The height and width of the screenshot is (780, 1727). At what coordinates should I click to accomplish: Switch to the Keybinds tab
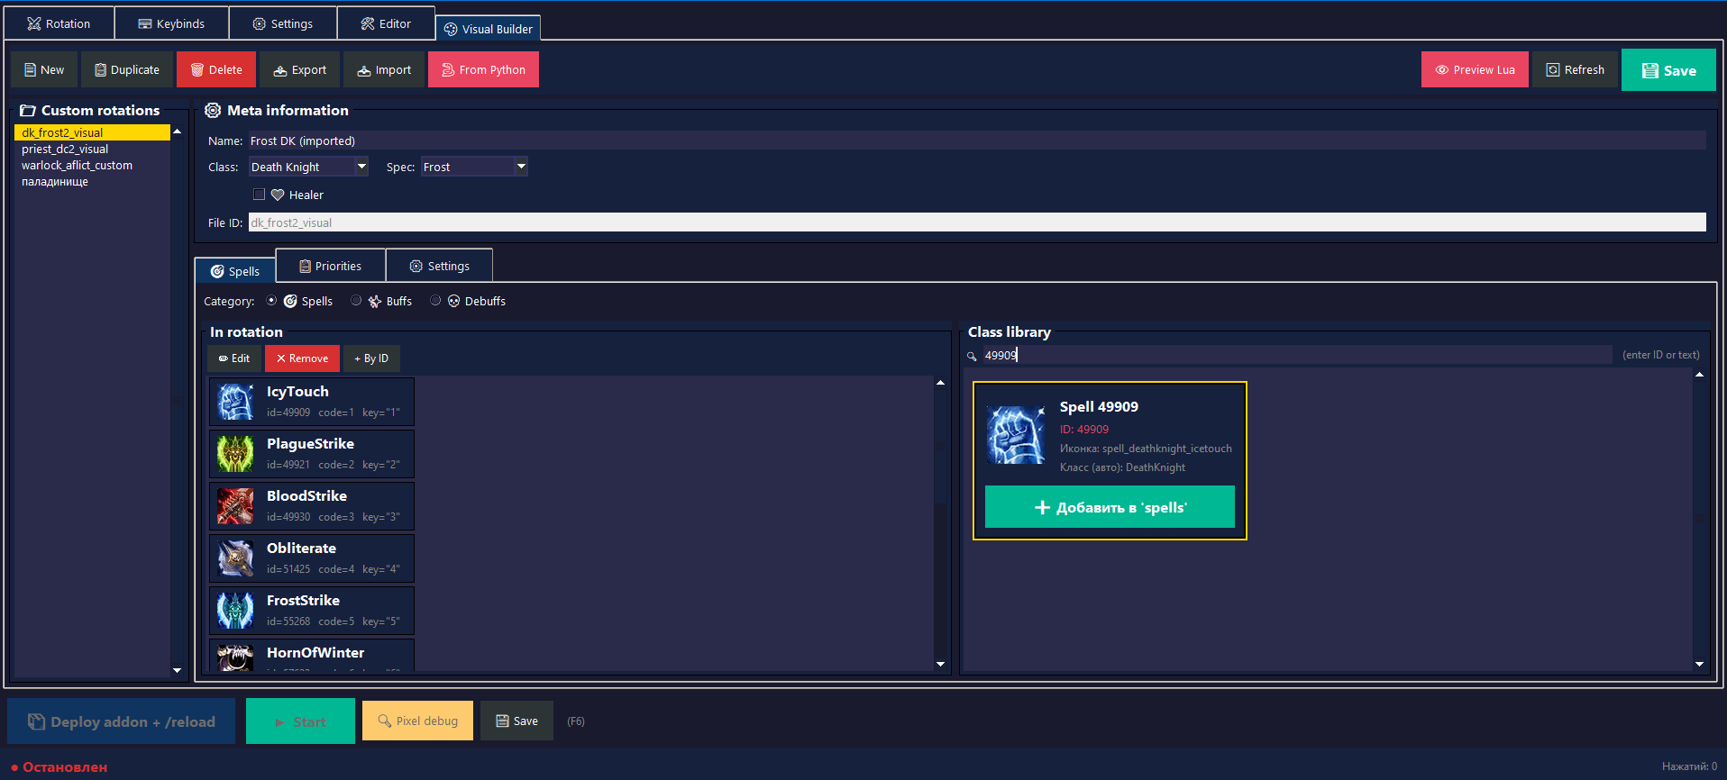tap(171, 23)
